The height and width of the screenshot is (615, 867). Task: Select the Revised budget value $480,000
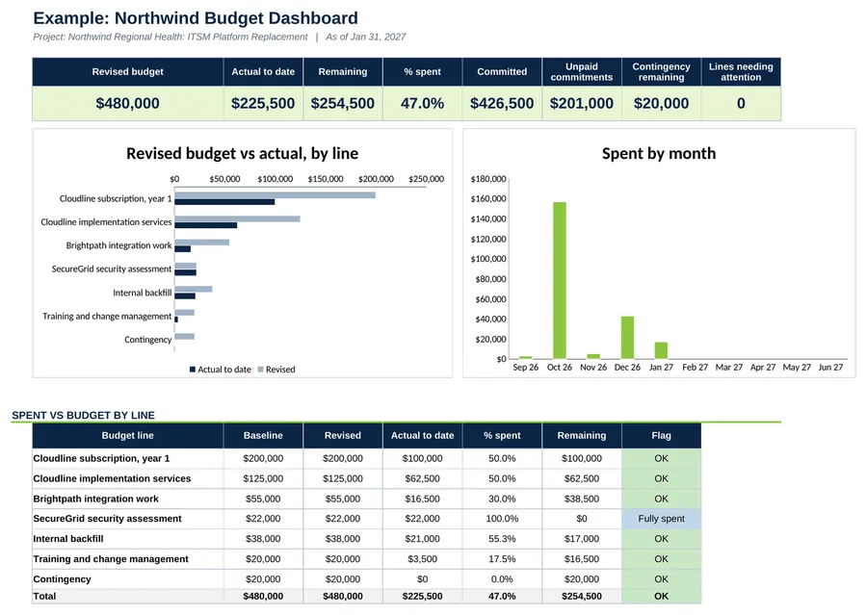click(128, 103)
